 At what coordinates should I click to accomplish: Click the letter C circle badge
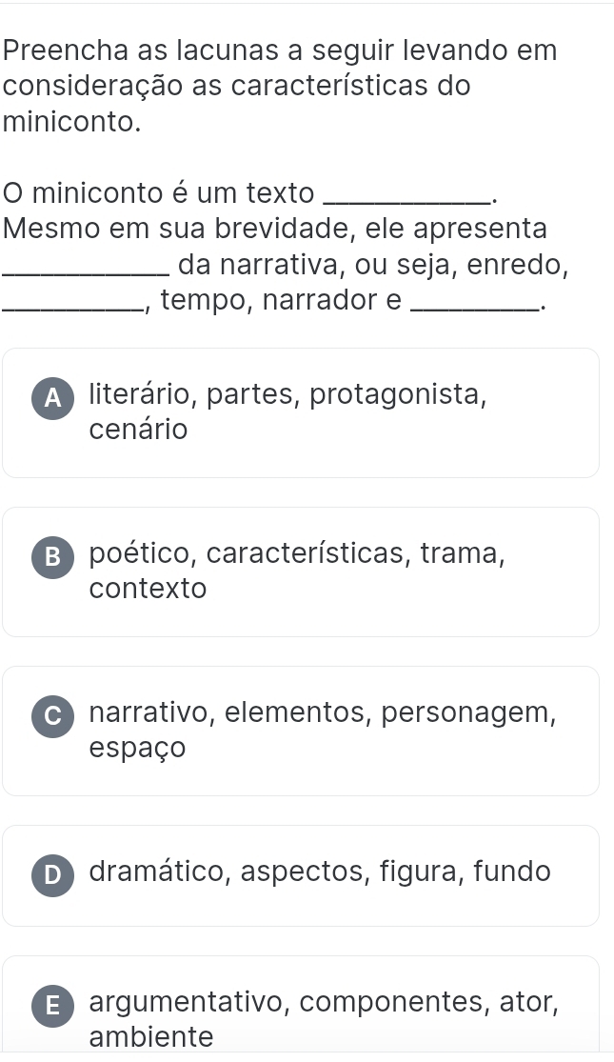click(x=48, y=713)
